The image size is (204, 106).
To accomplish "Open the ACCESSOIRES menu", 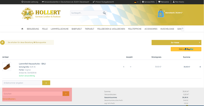I will tap(151, 29).
